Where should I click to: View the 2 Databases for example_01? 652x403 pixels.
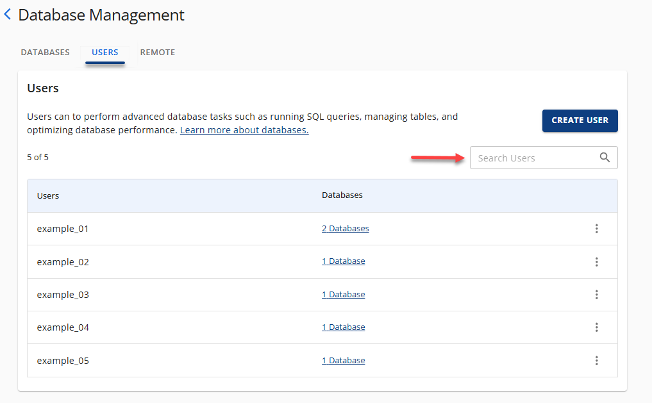(x=346, y=228)
